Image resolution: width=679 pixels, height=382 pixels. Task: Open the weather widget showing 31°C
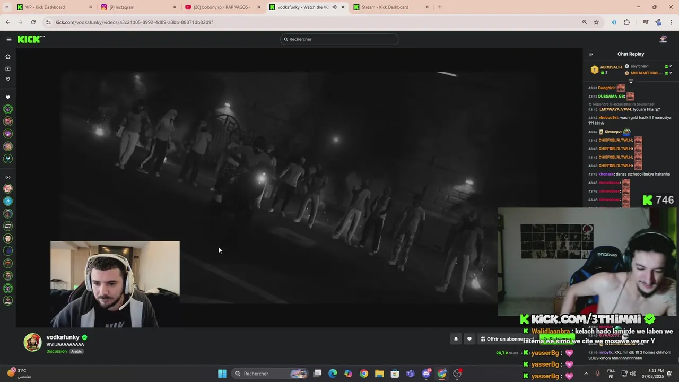tap(20, 374)
